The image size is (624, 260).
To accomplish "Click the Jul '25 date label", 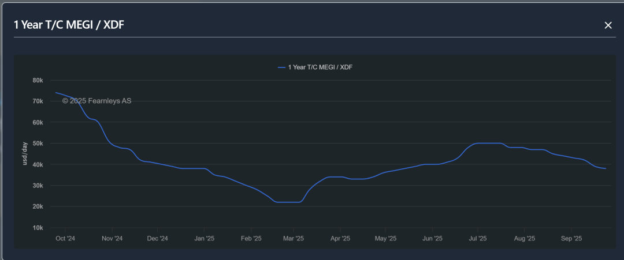I will 477,239.
